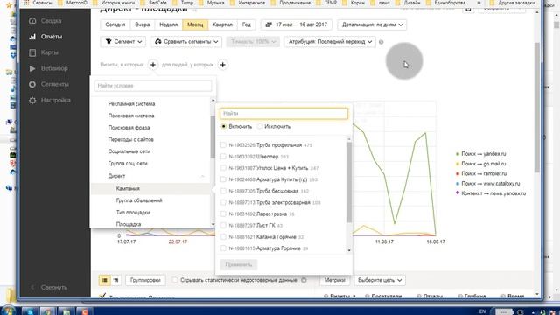Image resolution: width=560 pixels, height=315 pixels.
Task: Click EN language indicator in taskbar
Action: [482, 311]
